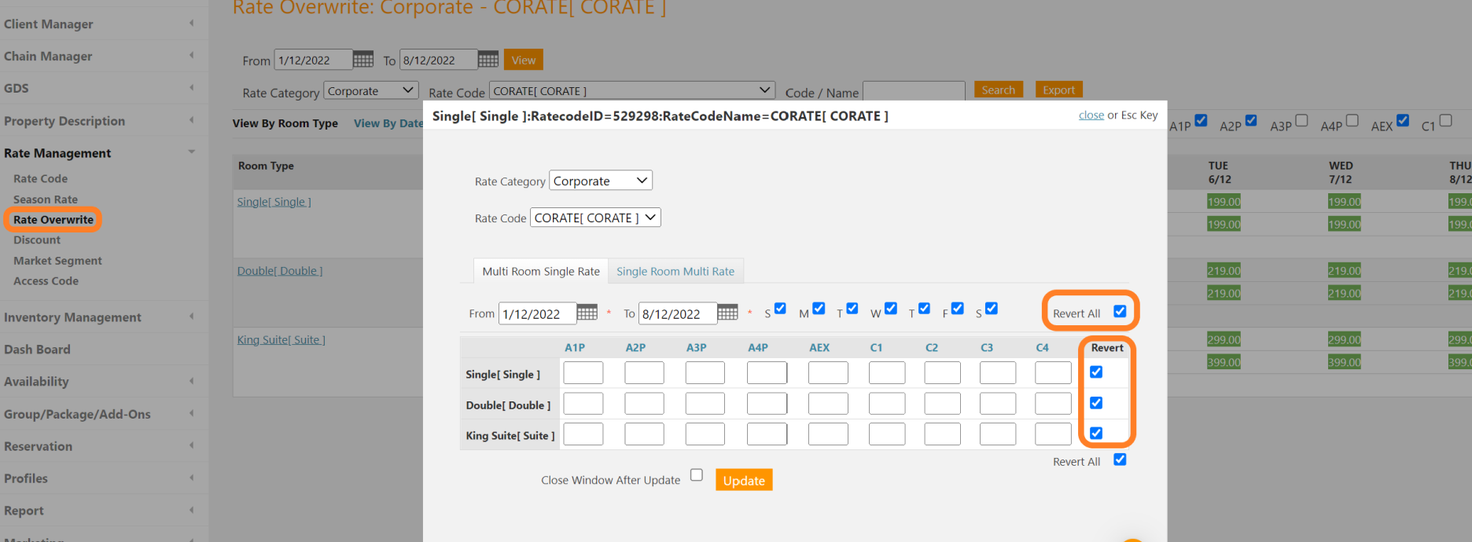
Task: Uncheck Revert for the King Suite row
Action: (x=1096, y=433)
